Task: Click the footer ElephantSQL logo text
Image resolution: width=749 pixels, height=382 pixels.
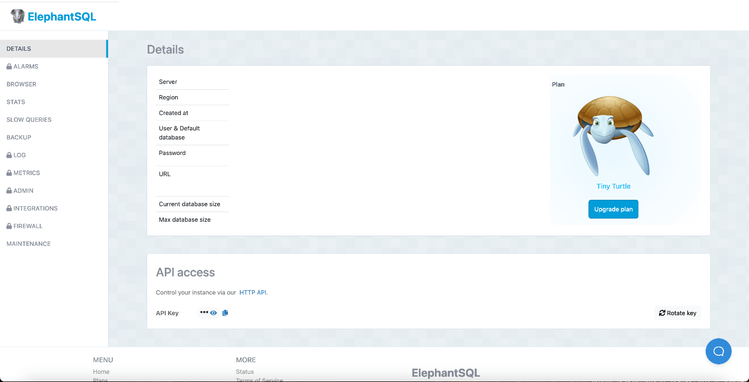Action: click(x=446, y=373)
